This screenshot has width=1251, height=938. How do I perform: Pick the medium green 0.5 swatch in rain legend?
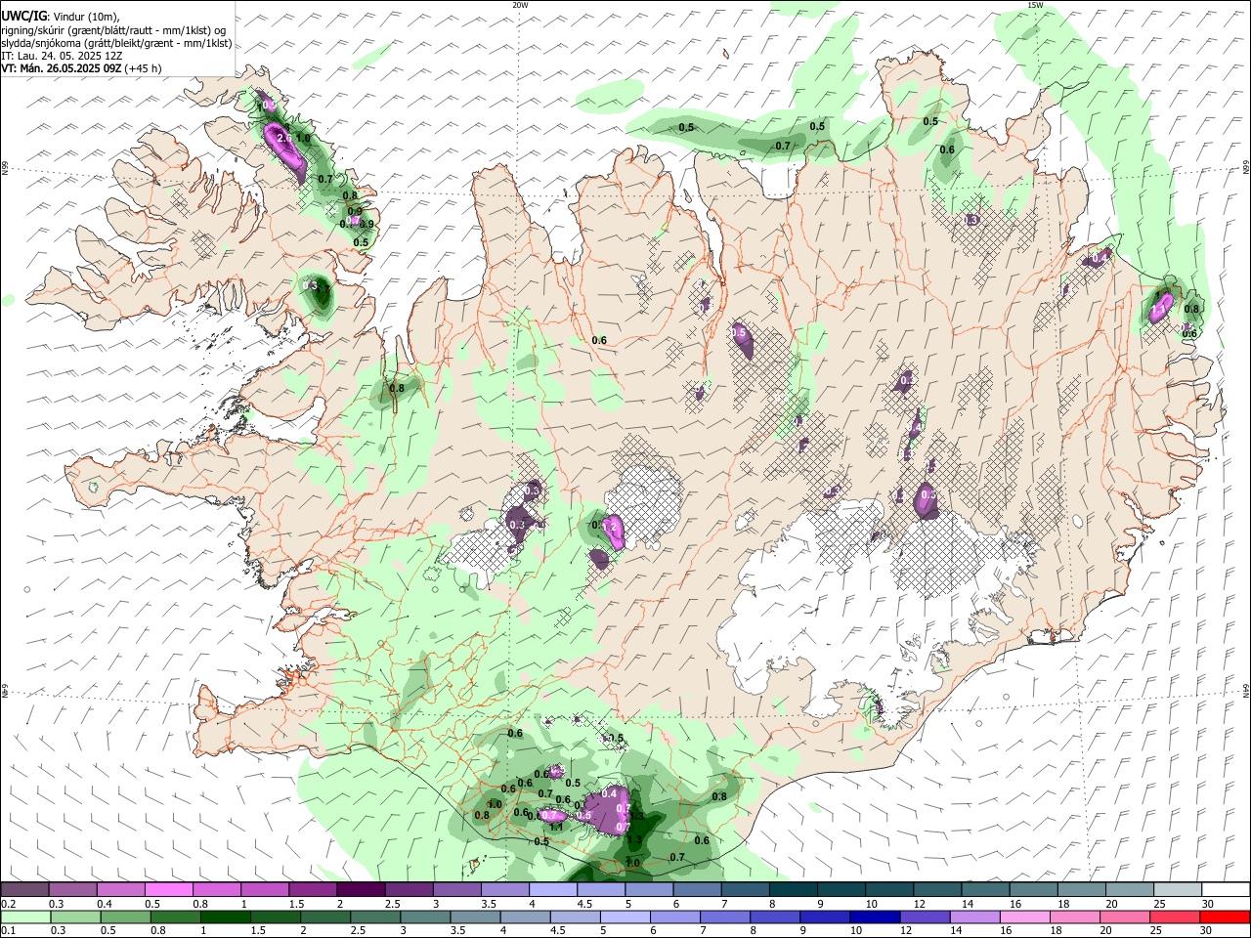[125, 917]
